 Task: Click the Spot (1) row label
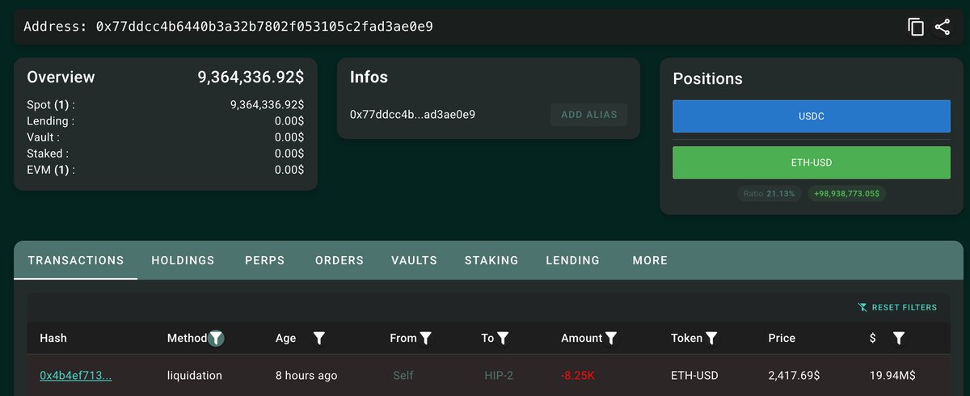(x=51, y=105)
